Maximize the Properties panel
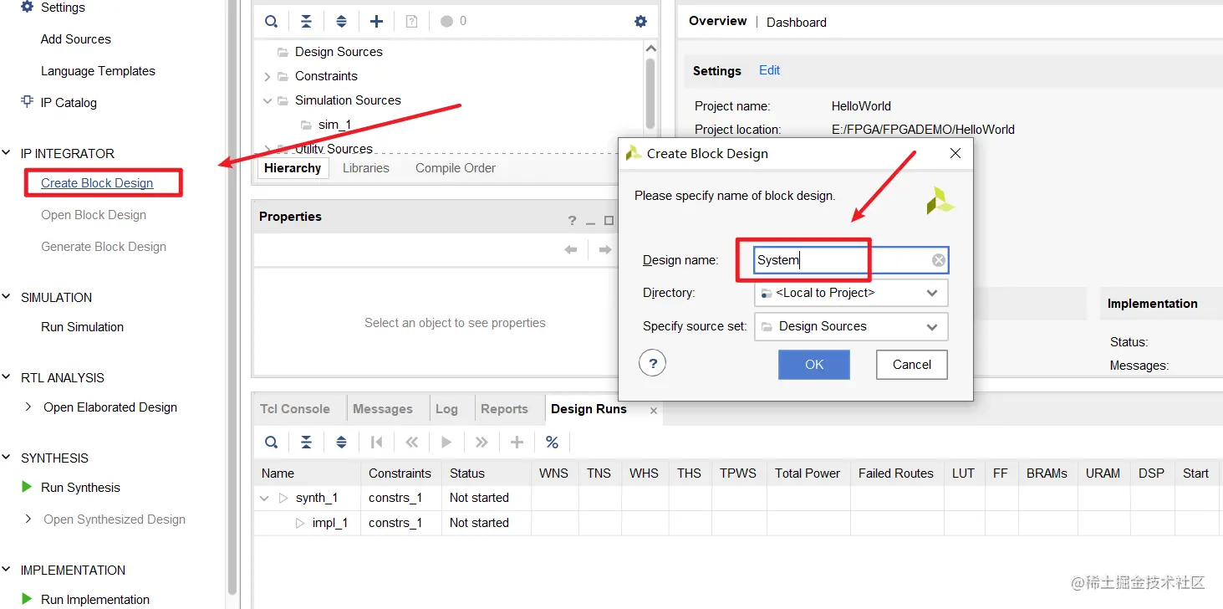 pyautogui.click(x=609, y=221)
